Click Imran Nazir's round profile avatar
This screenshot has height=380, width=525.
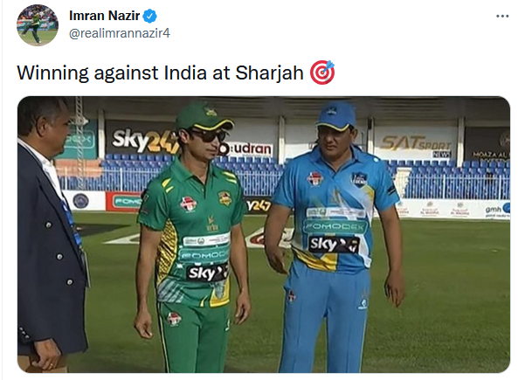[38, 25]
